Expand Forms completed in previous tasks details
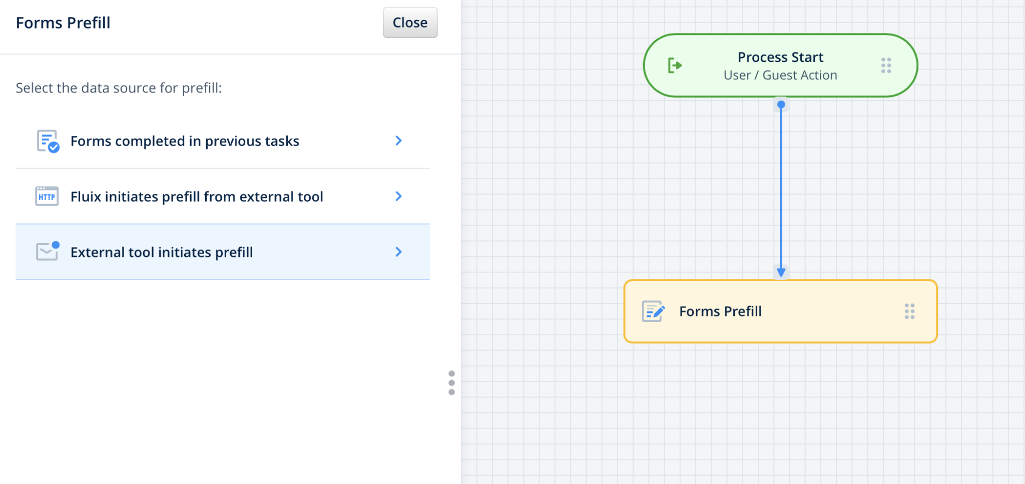 [x=398, y=141]
